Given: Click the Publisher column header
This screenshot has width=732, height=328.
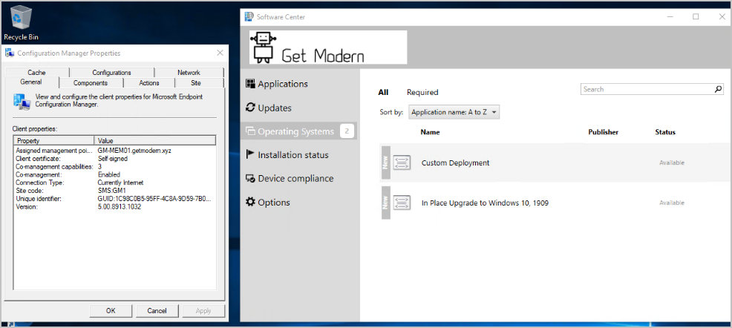Looking at the screenshot, I should pos(603,132).
